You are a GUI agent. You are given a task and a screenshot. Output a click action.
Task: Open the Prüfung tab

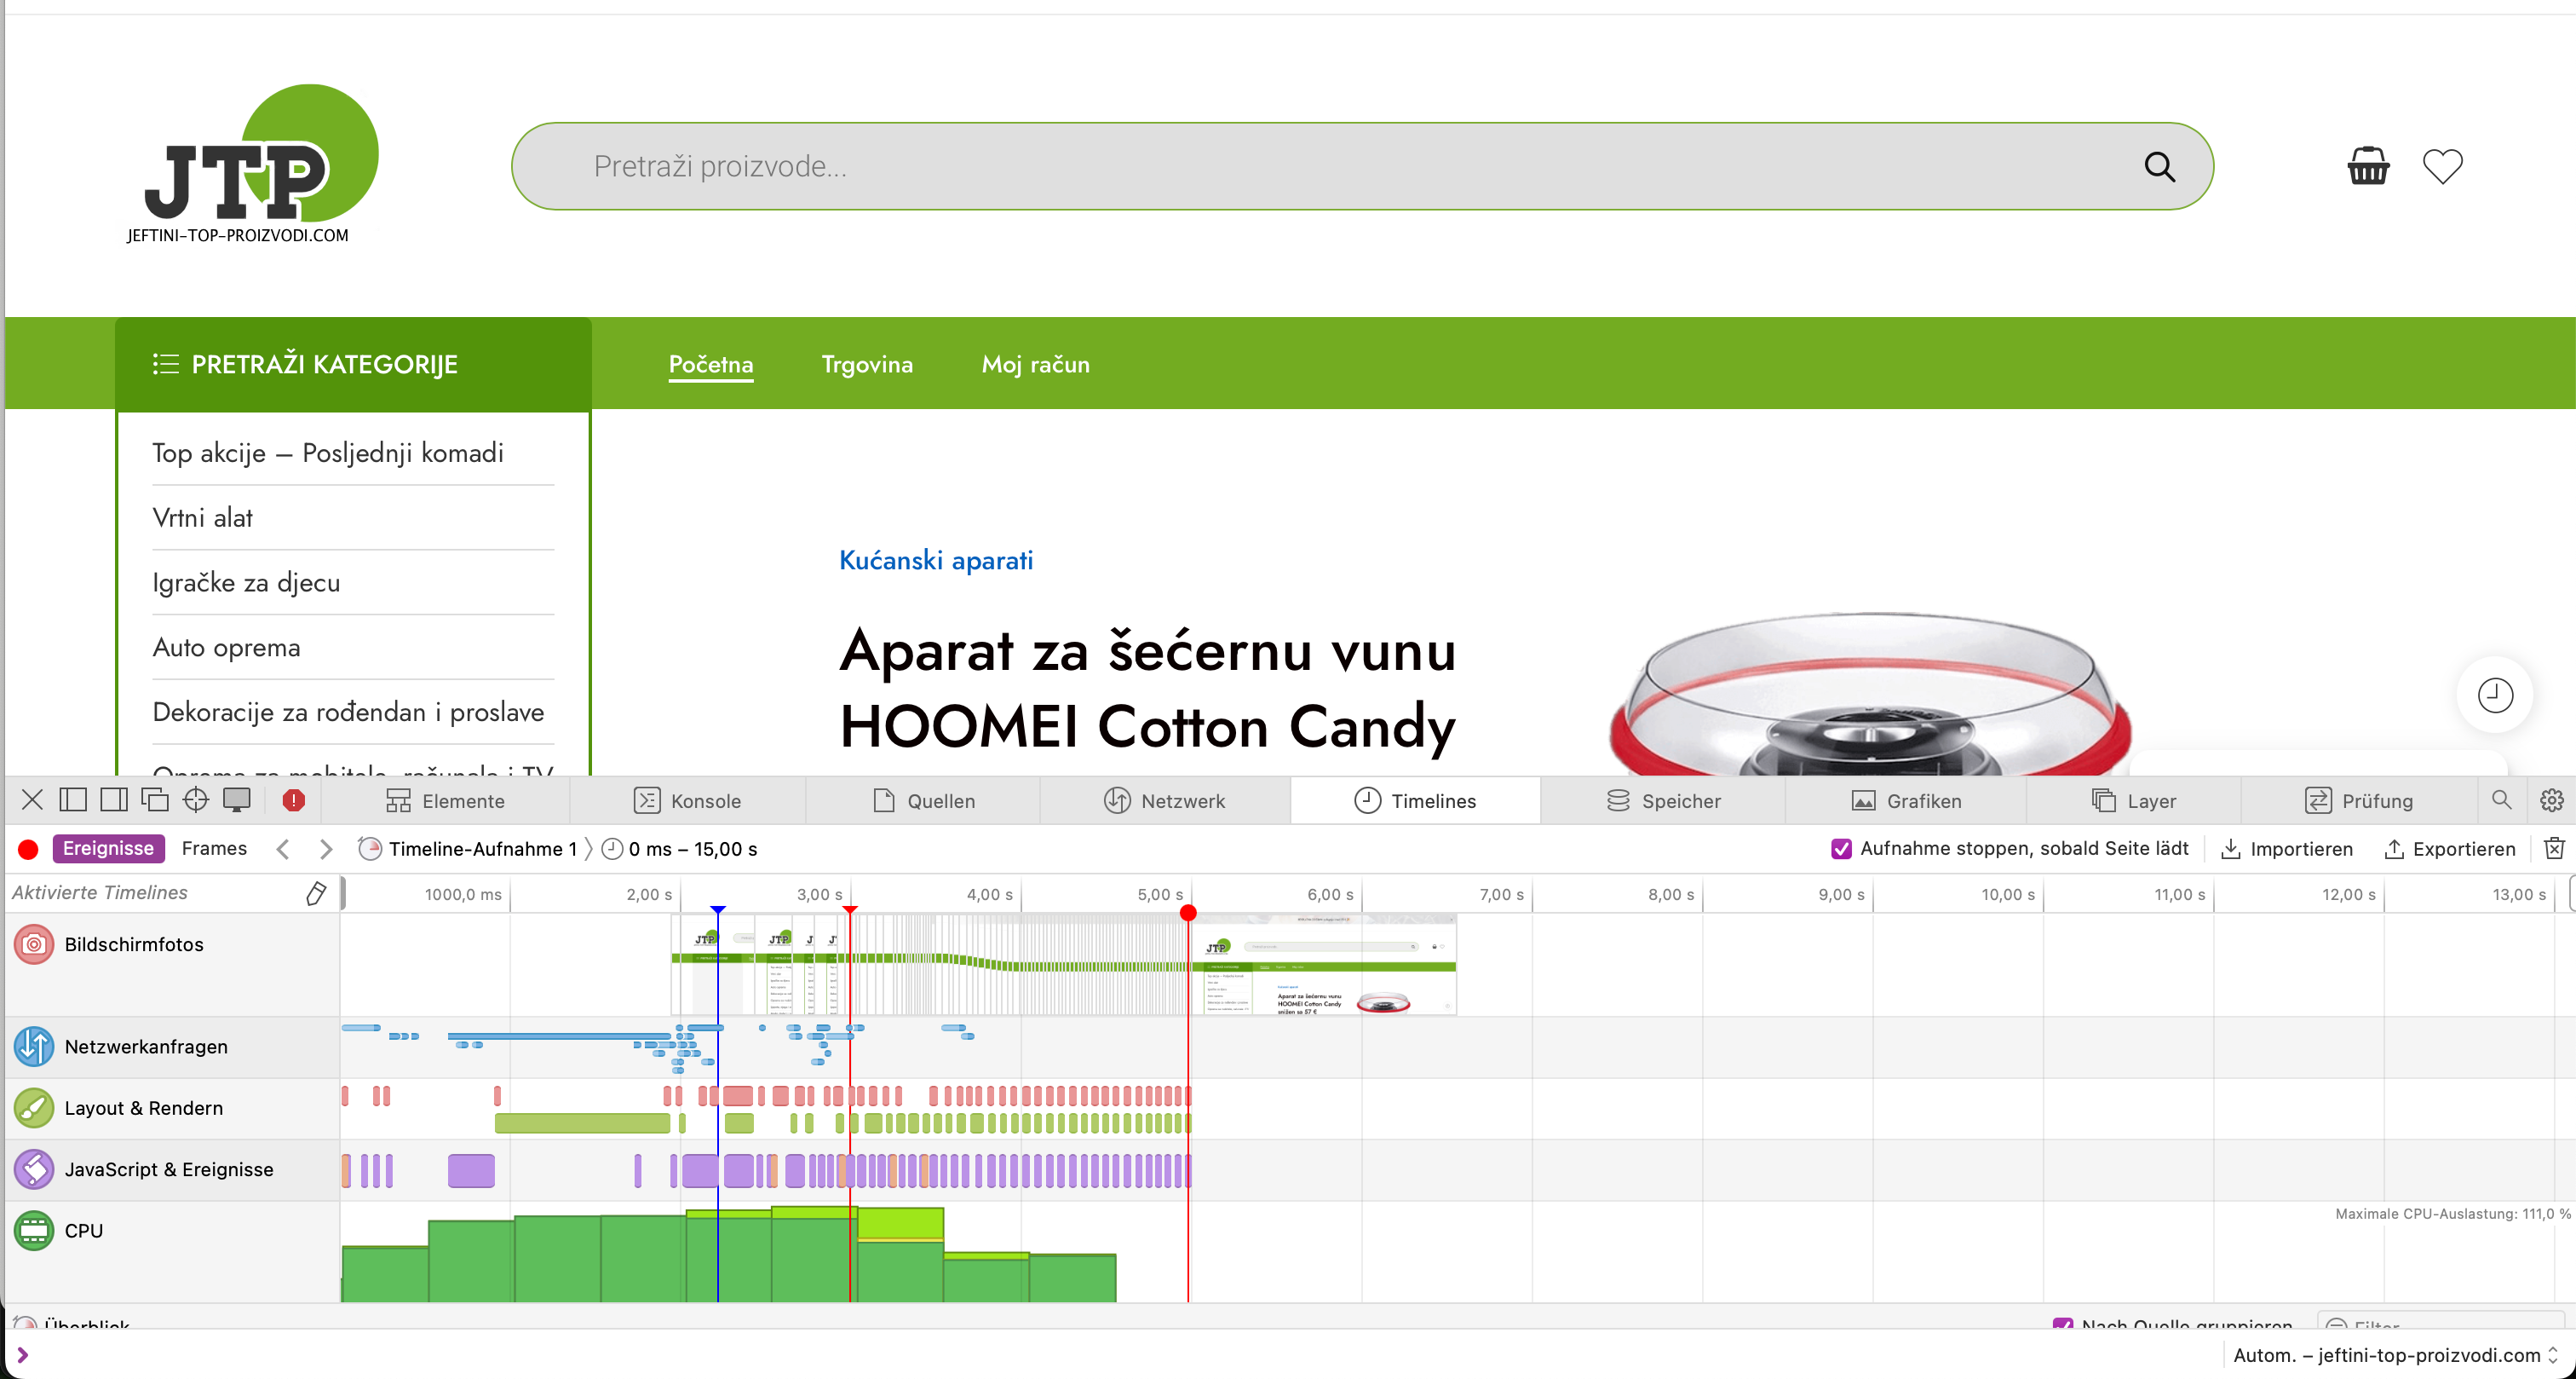coord(2359,800)
